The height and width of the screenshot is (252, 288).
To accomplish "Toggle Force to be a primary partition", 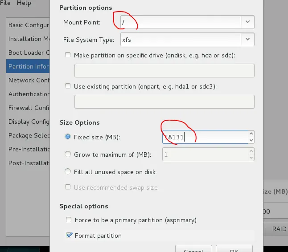I will click(68, 220).
